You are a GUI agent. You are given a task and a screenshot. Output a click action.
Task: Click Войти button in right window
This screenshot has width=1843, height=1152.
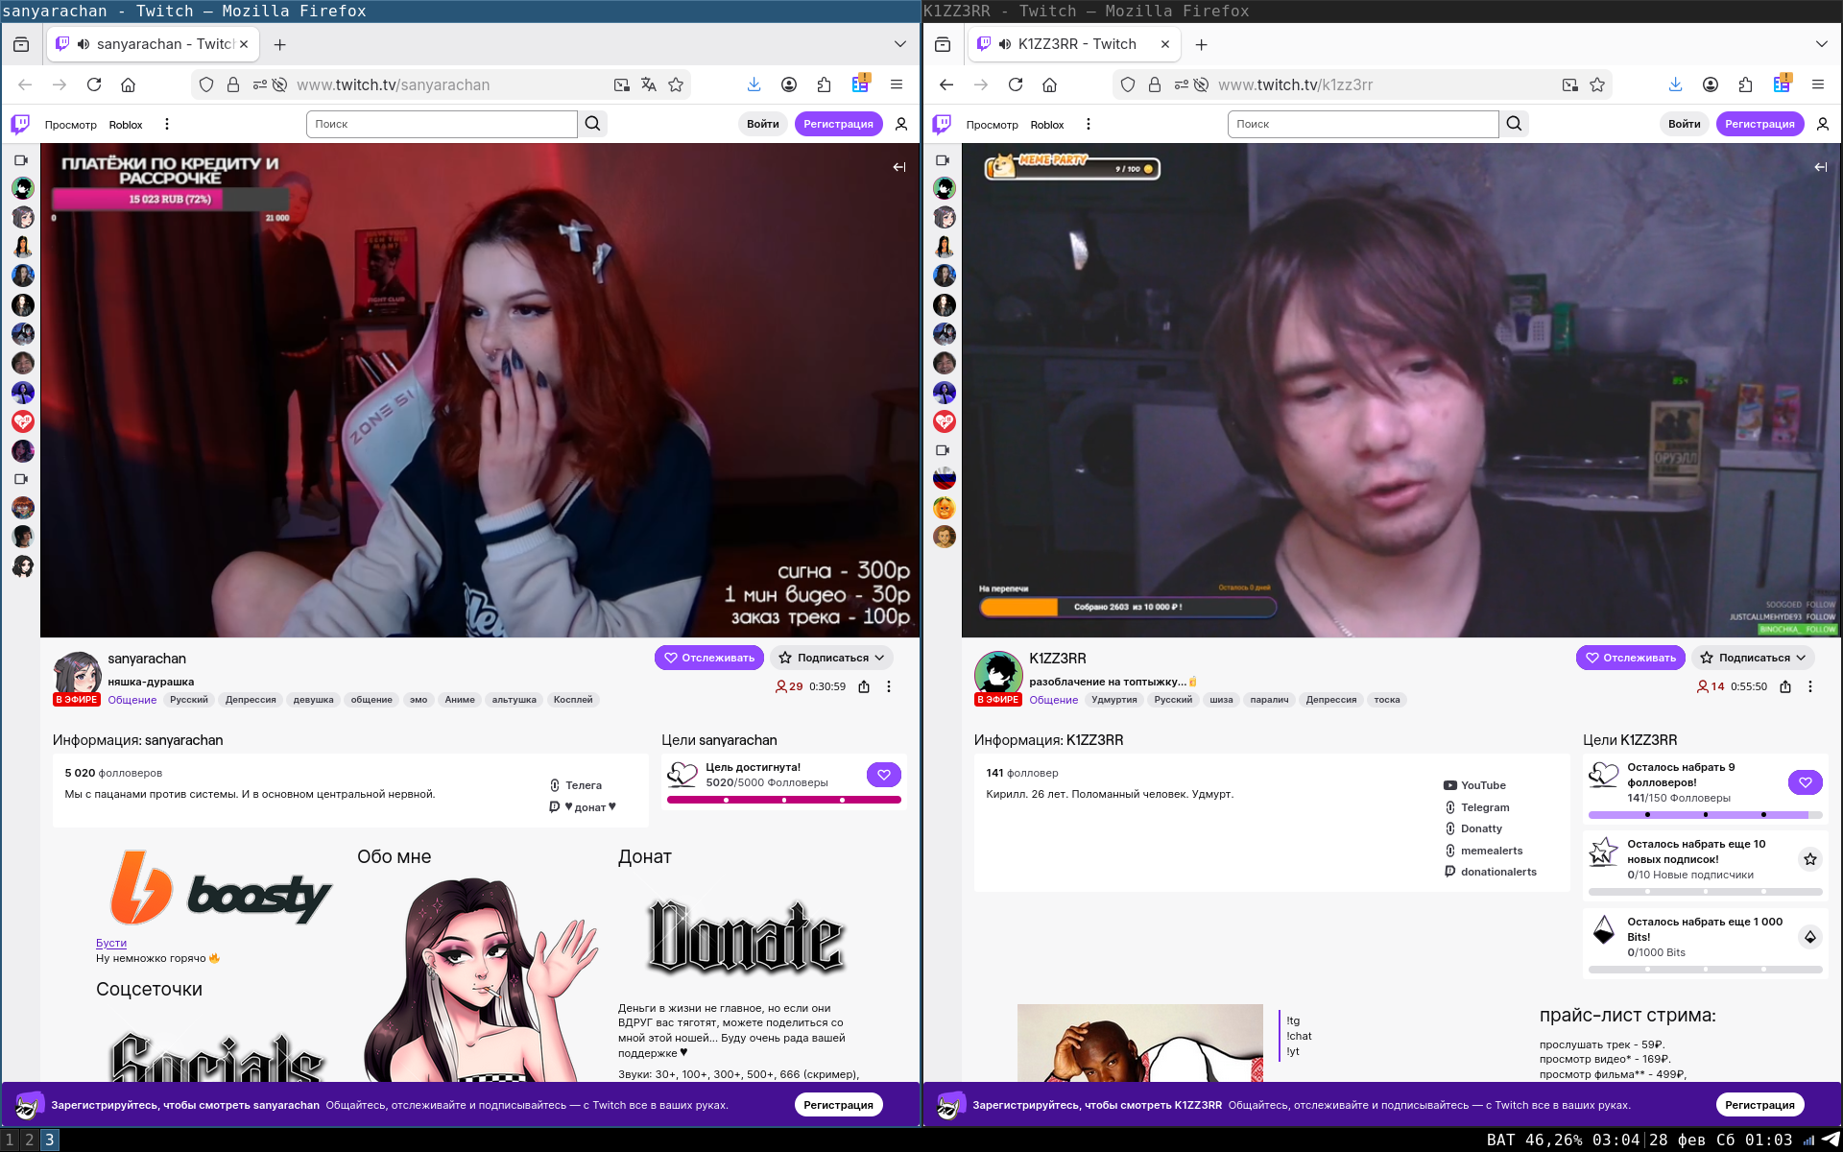click(x=1684, y=124)
